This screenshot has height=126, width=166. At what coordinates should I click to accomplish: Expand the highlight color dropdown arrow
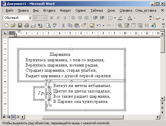[x=125, y=18]
